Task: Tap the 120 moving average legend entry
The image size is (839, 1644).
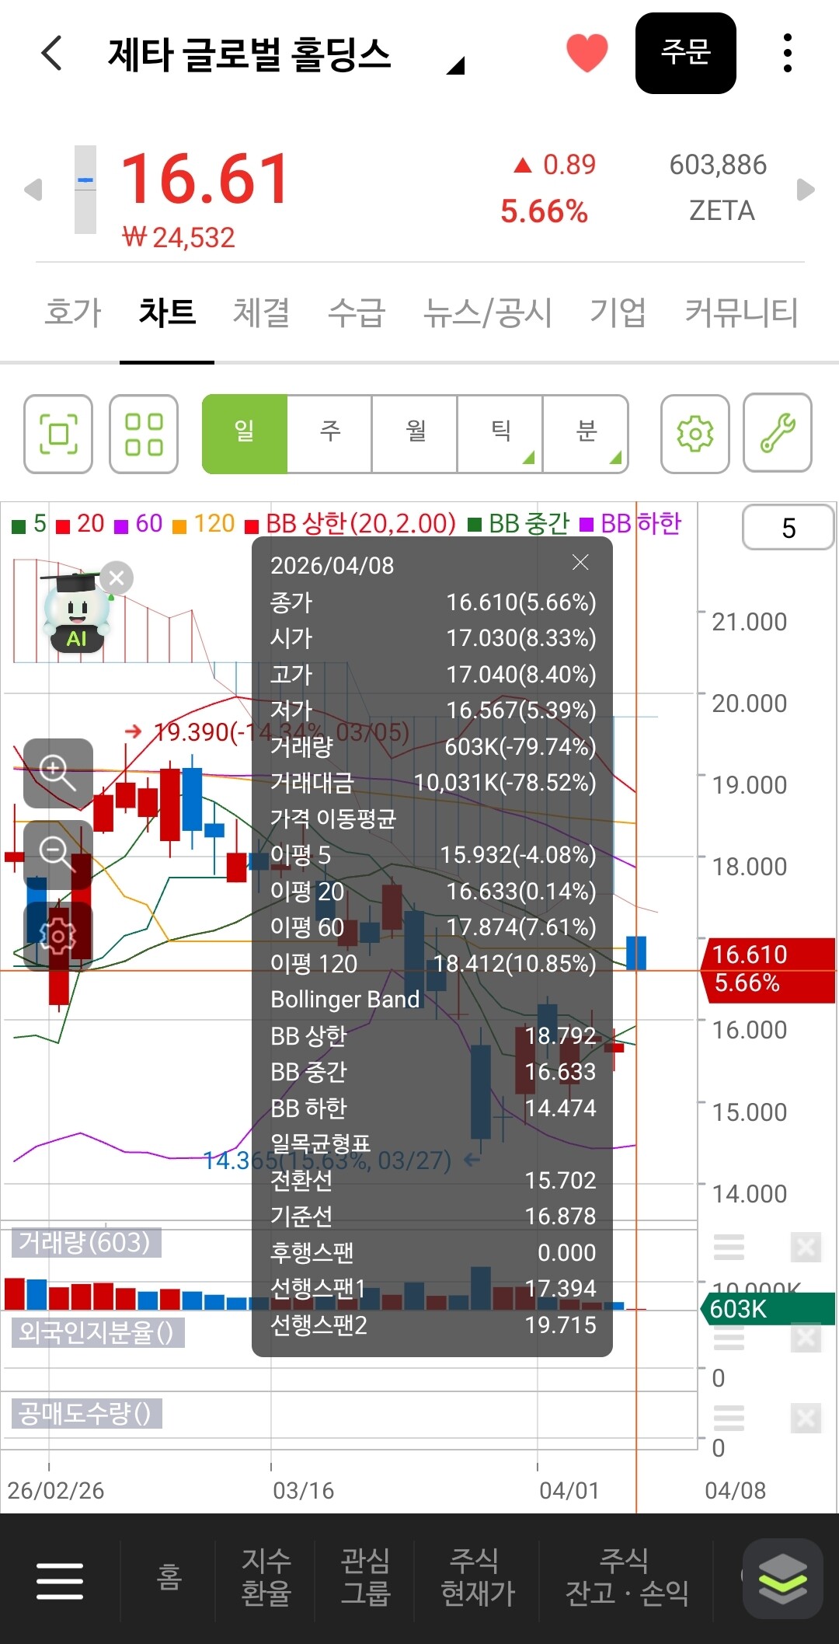Action: tap(204, 524)
